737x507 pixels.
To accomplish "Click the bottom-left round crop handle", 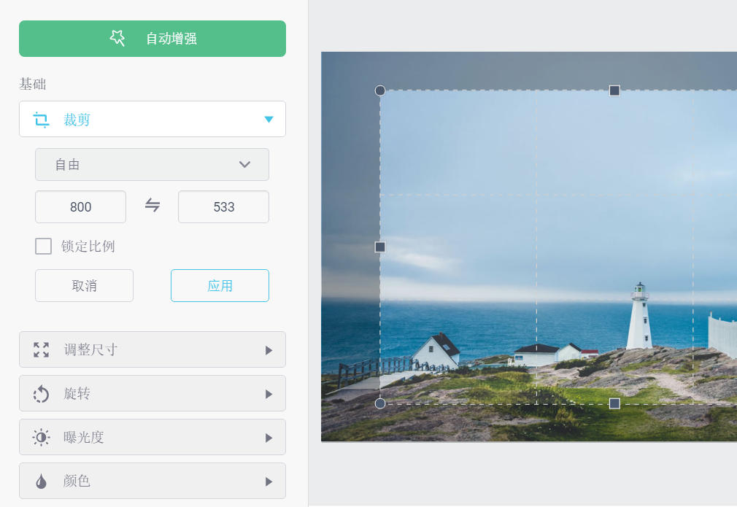I will (380, 403).
